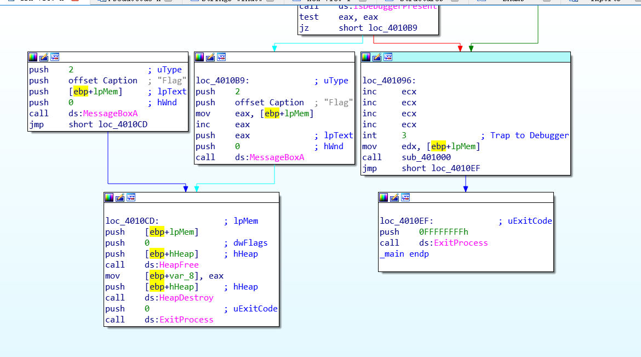Click "mov eax, [ebp+lpMem]" instruction
Viewport: 641px width, 357px height.
[255, 114]
